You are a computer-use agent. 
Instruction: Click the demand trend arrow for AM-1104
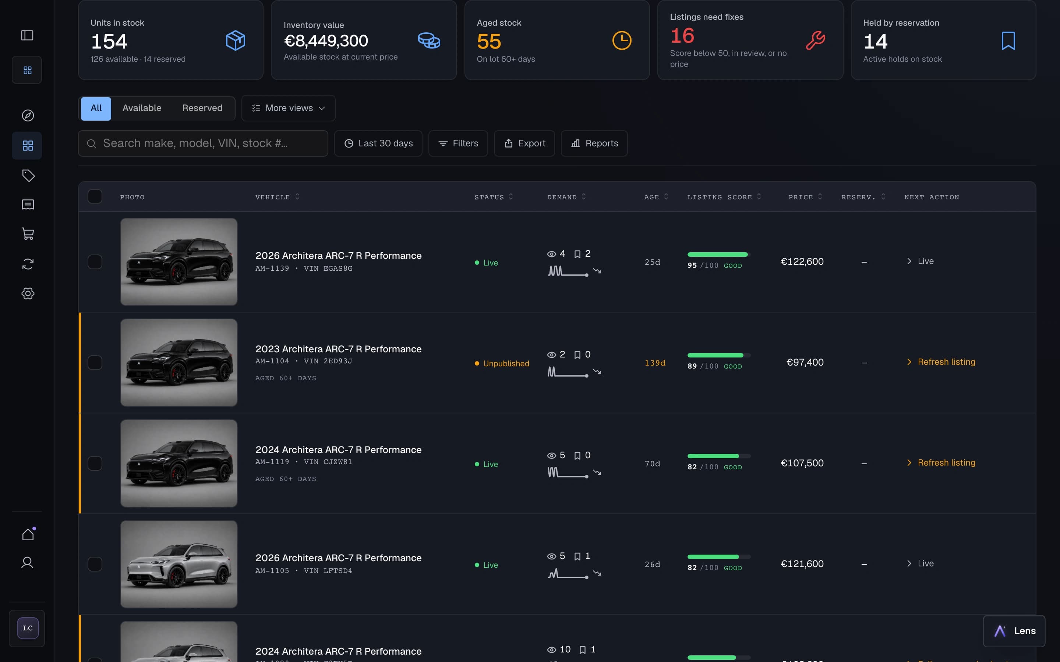pos(597,372)
